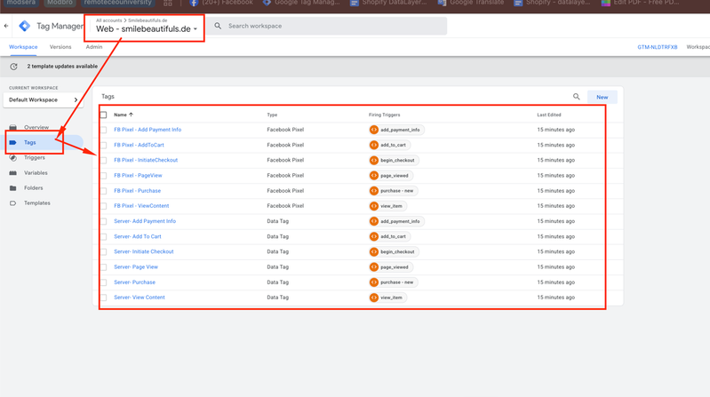This screenshot has width=710, height=397.
Task: Check the box for FB Pixel - PageView
Action: 104,176
